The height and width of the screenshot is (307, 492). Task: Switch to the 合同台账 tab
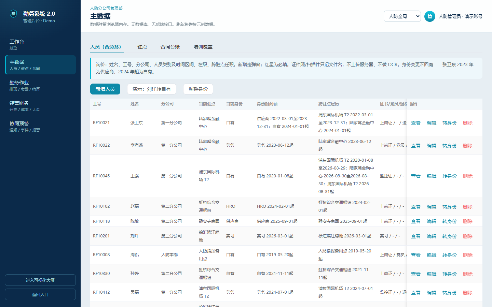pyautogui.click(x=170, y=47)
